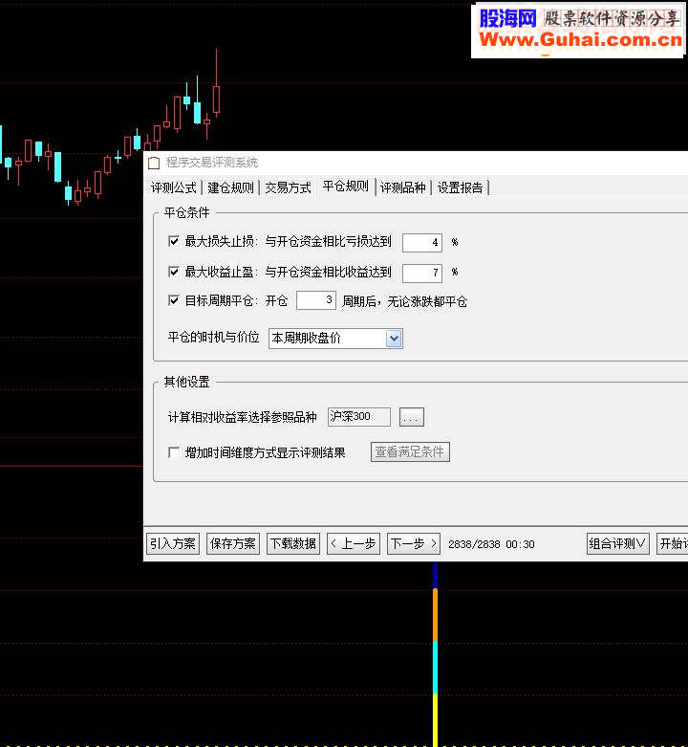Viewport: 688px width, 747px height.
Task: Click the 开仓 period field showing 3
Action: click(x=316, y=300)
